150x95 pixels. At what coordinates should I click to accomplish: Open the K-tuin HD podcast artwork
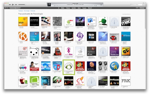pos(23,21)
